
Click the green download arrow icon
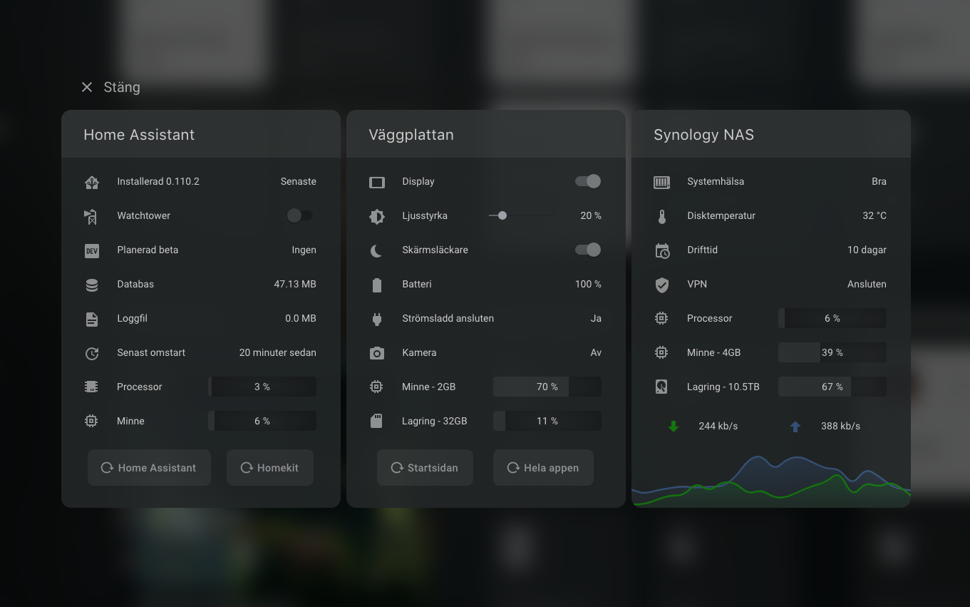click(674, 427)
